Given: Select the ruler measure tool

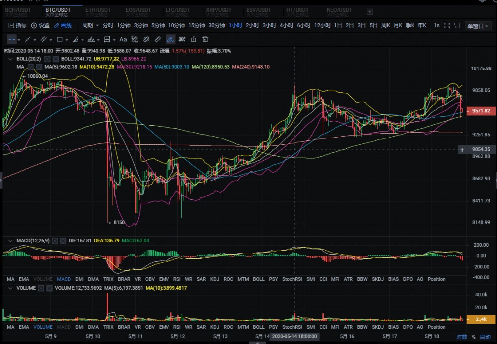Looking at the screenshot, I should click(x=158, y=39).
